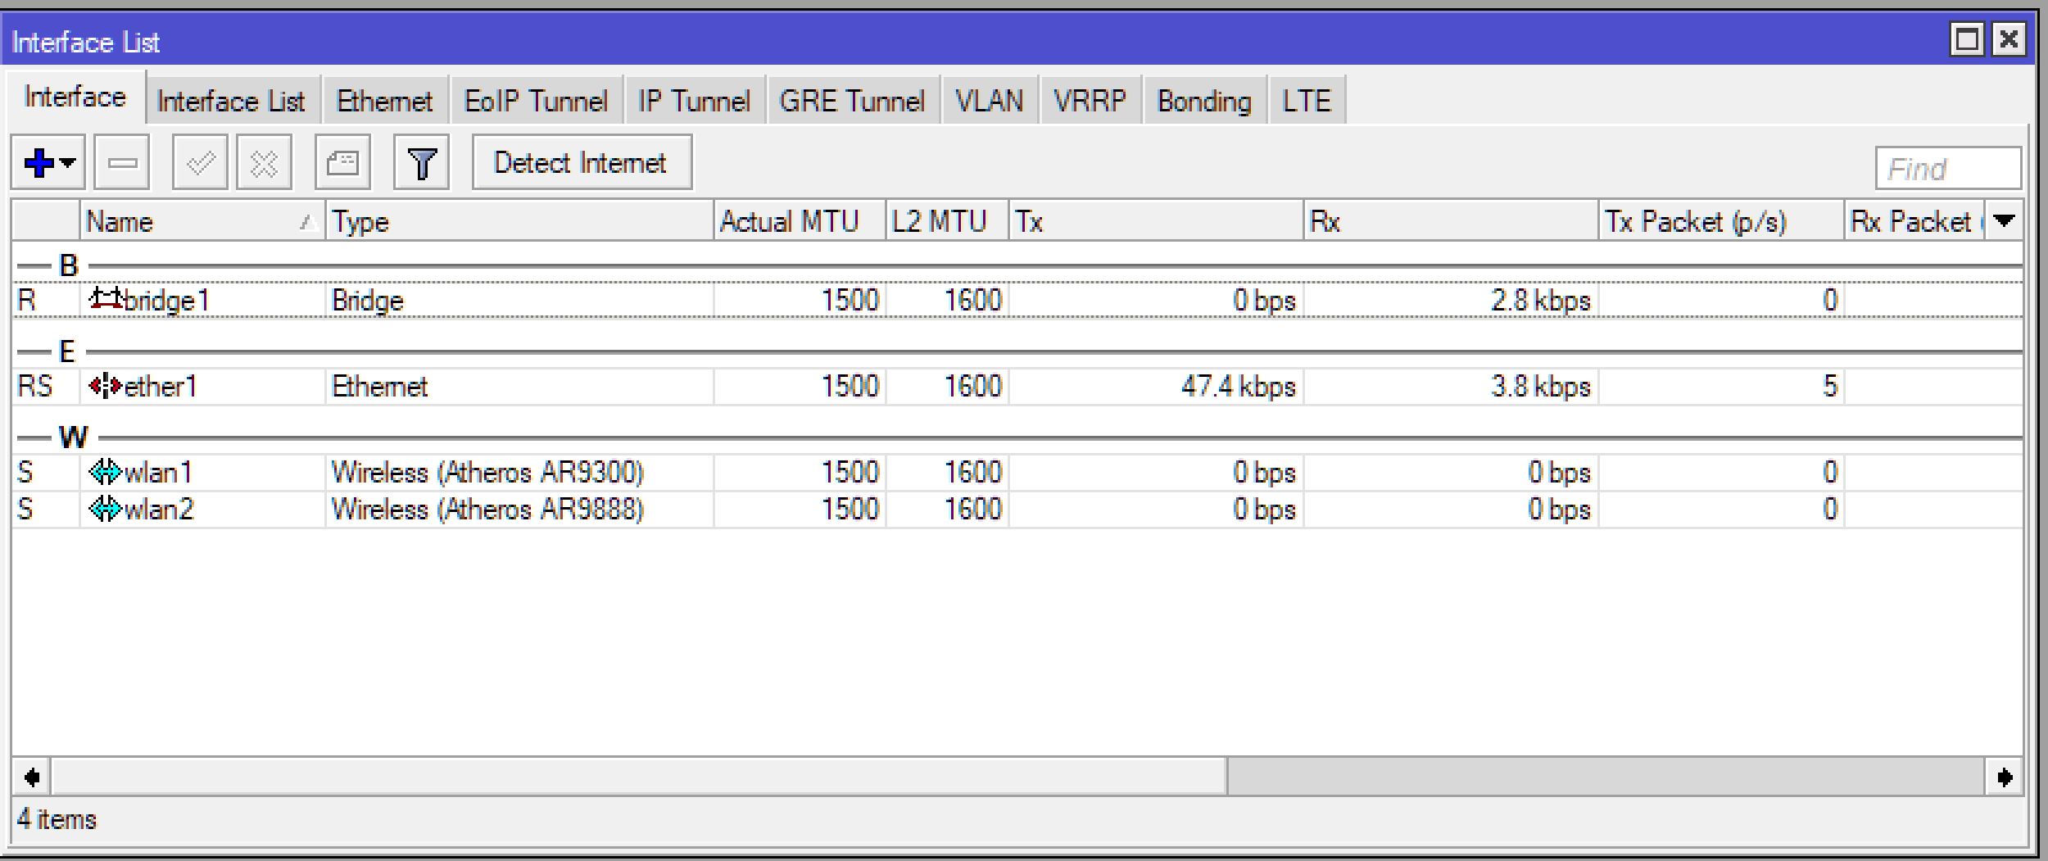The image size is (2048, 861).
Task: Click the 2.8 kbps Rx value
Action: (1540, 301)
